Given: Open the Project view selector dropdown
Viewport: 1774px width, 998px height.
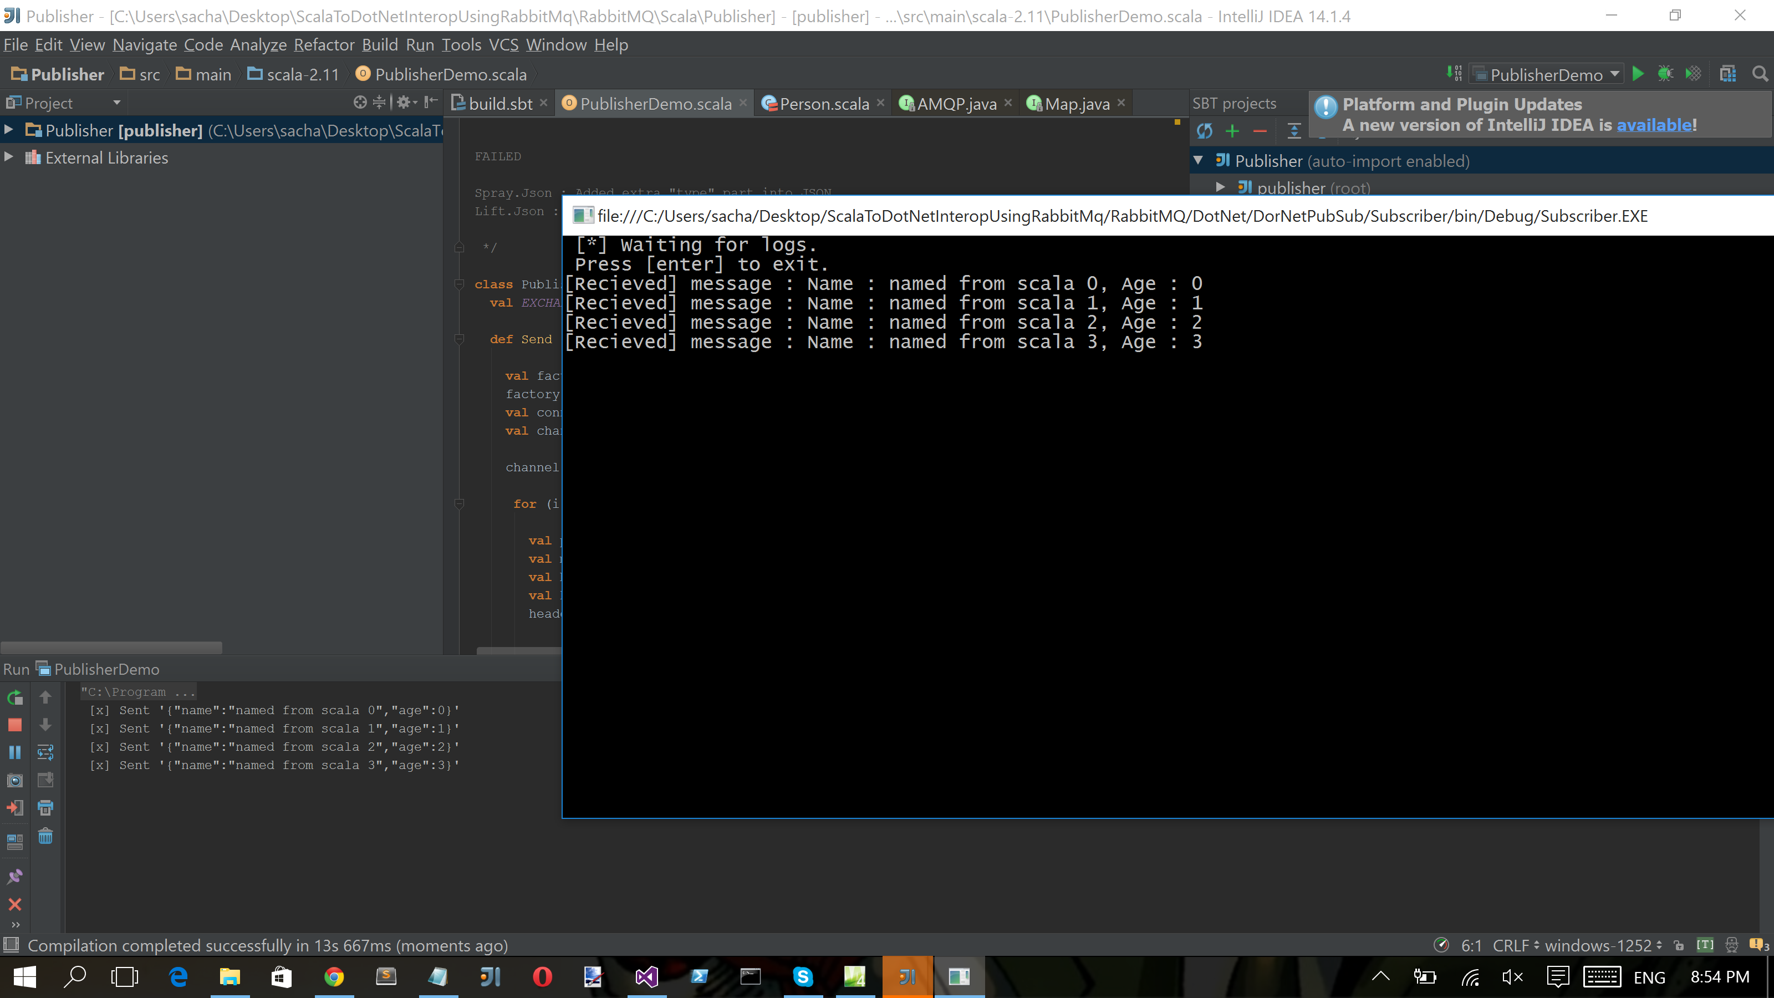Looking at the screenshot, I should pos(116,103).
